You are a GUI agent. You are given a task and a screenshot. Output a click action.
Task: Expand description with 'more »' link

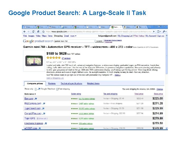pos(117,75)
